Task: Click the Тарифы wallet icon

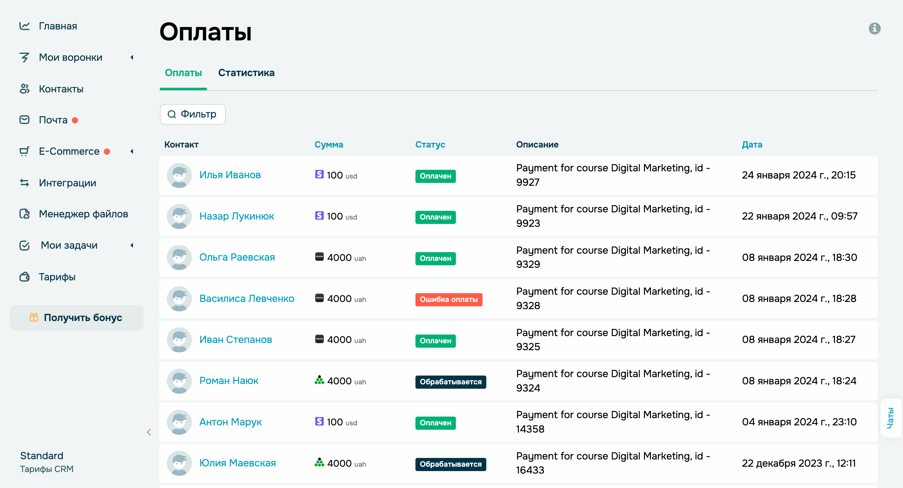Action: 24,277
